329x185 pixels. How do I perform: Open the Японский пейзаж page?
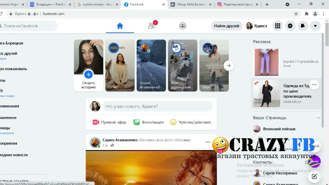(x=279, y=129)
